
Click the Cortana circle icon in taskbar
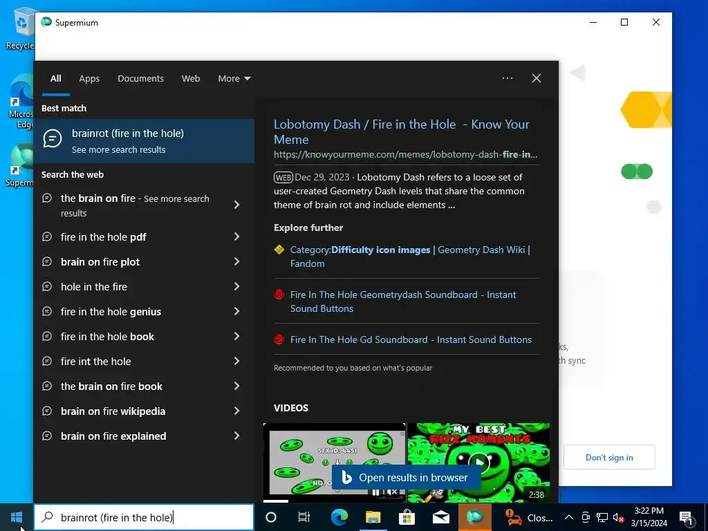coord(270,517)
